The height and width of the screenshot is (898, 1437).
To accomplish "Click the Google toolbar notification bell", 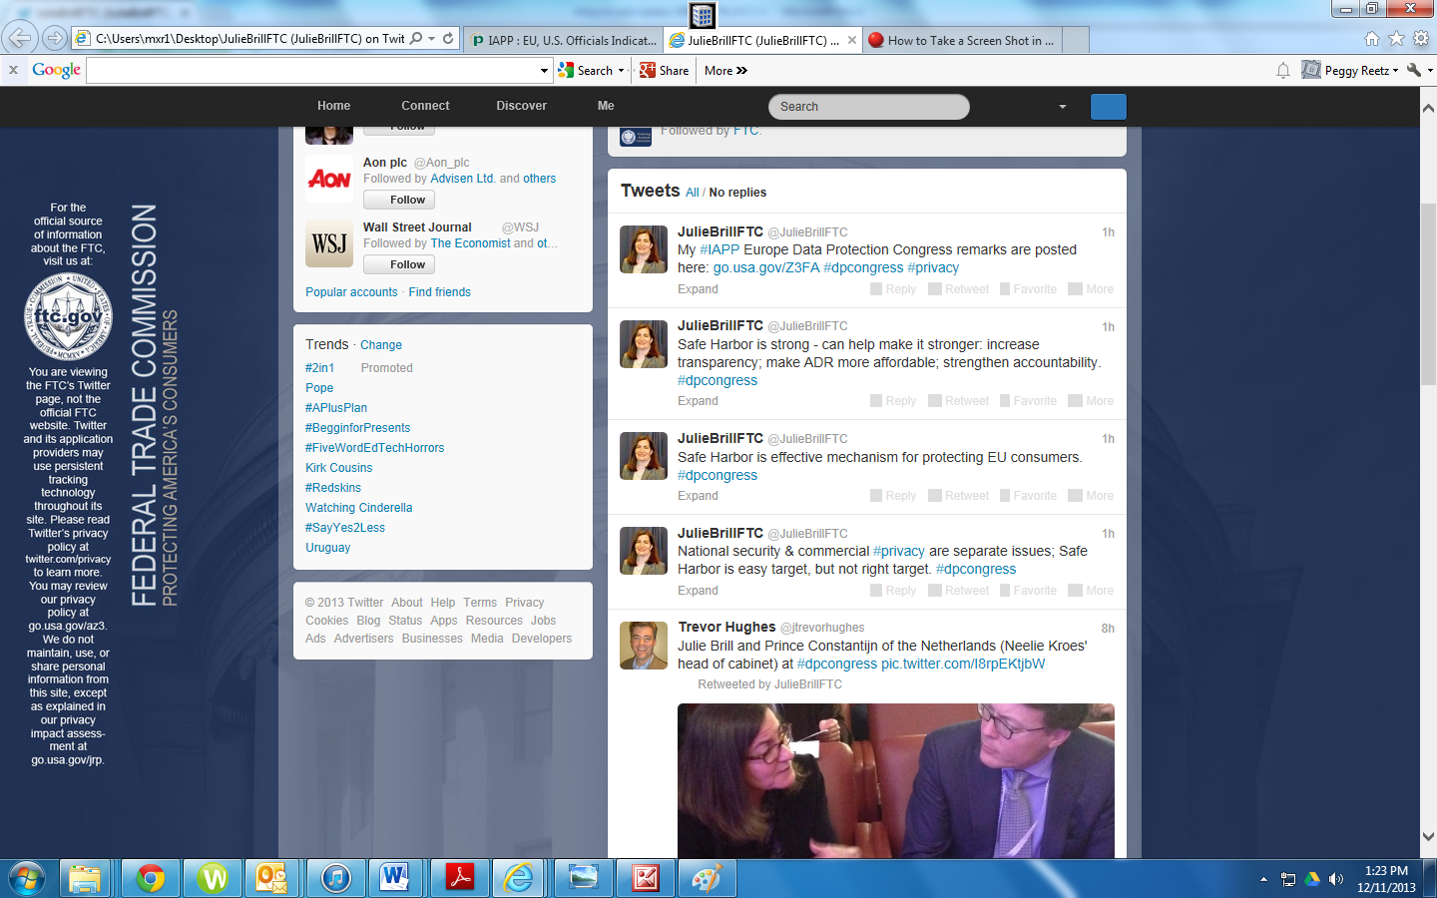I will (1283, 71).
